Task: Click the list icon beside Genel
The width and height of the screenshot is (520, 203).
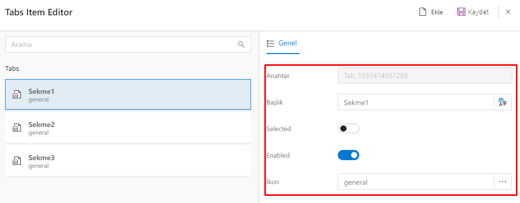Action: (270, 43)
